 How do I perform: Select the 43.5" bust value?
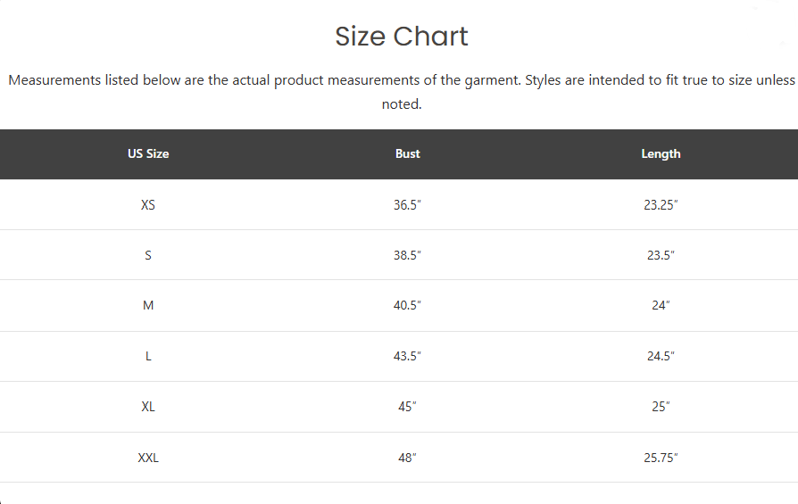407,356
